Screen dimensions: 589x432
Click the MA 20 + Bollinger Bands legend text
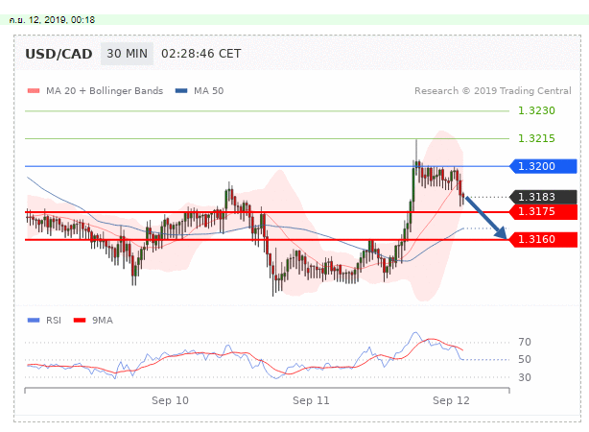(x=105, y=91)
